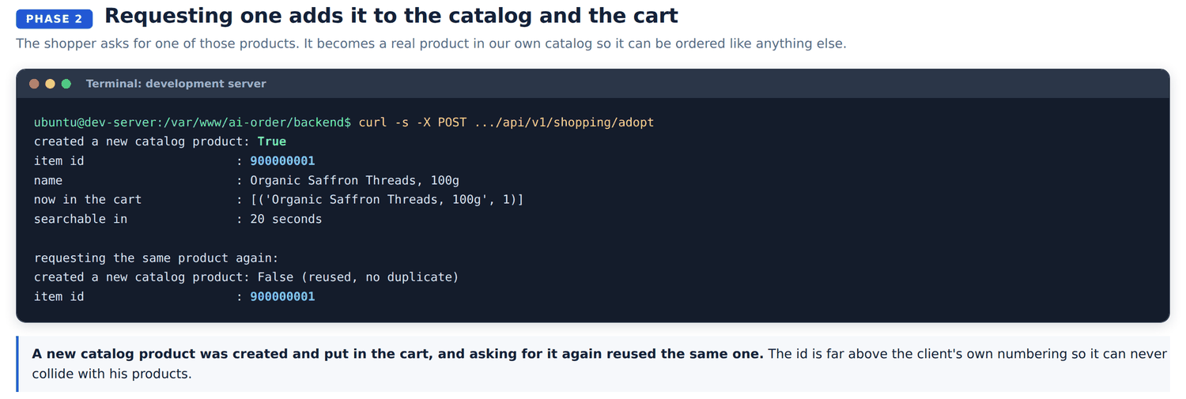Click 'False (reused, no duplicate)' text

point(358,277)
